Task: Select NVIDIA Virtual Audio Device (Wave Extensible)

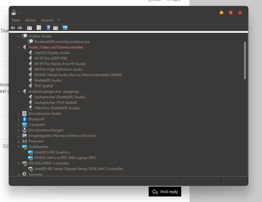Action: tap(78, 75)
